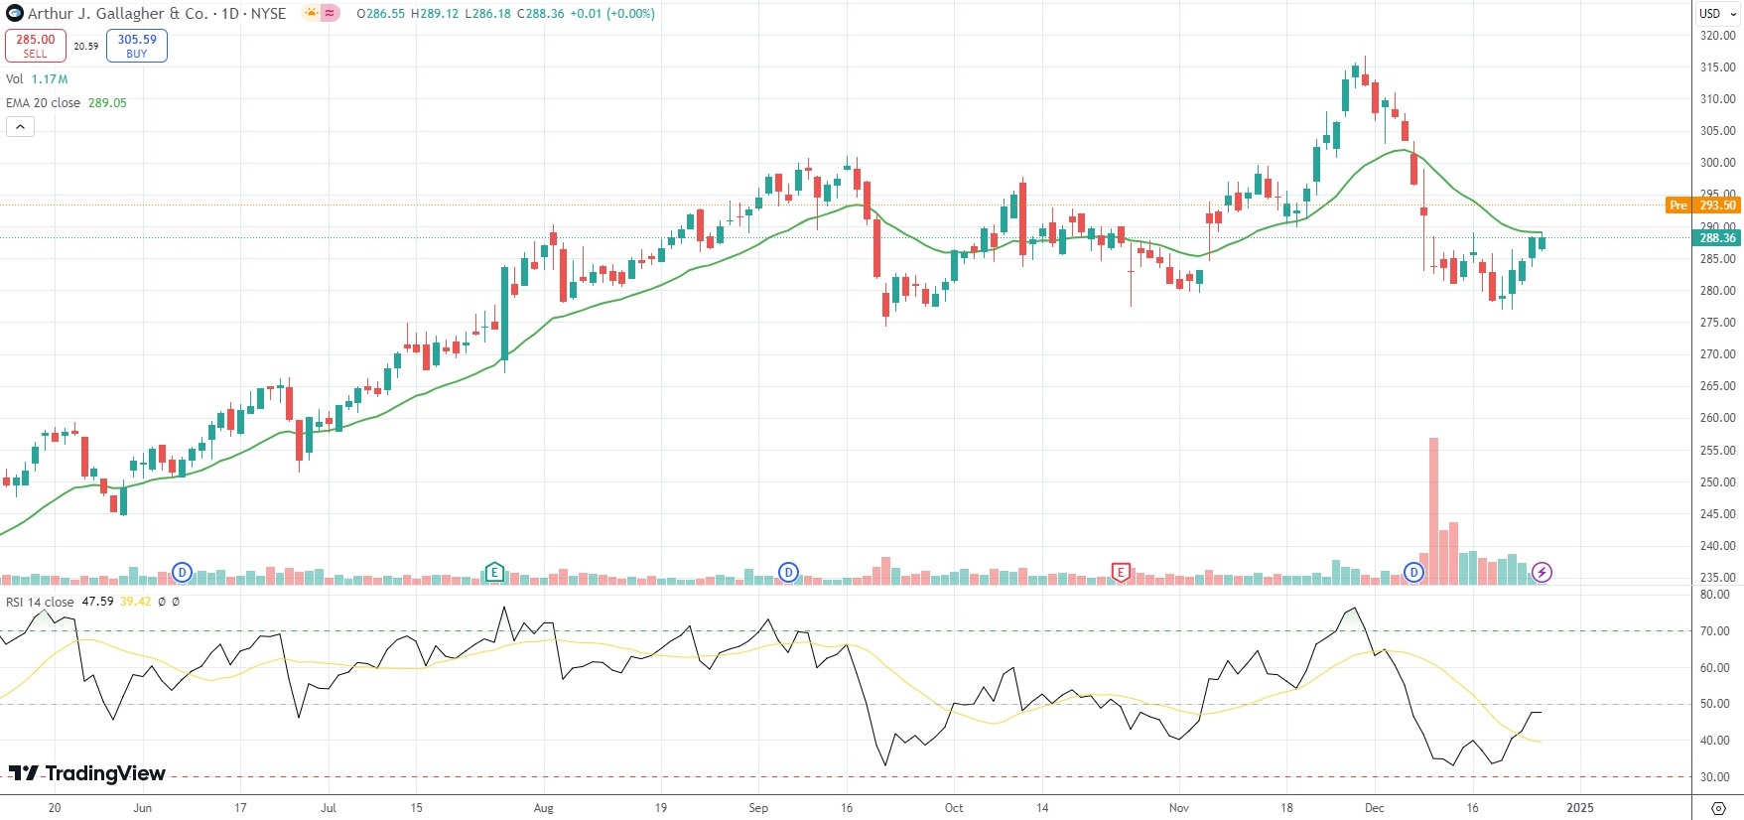The image size is (1744, 820).
Task: Click the 30.00 RSI scale label
Action: click(1715, 777)
